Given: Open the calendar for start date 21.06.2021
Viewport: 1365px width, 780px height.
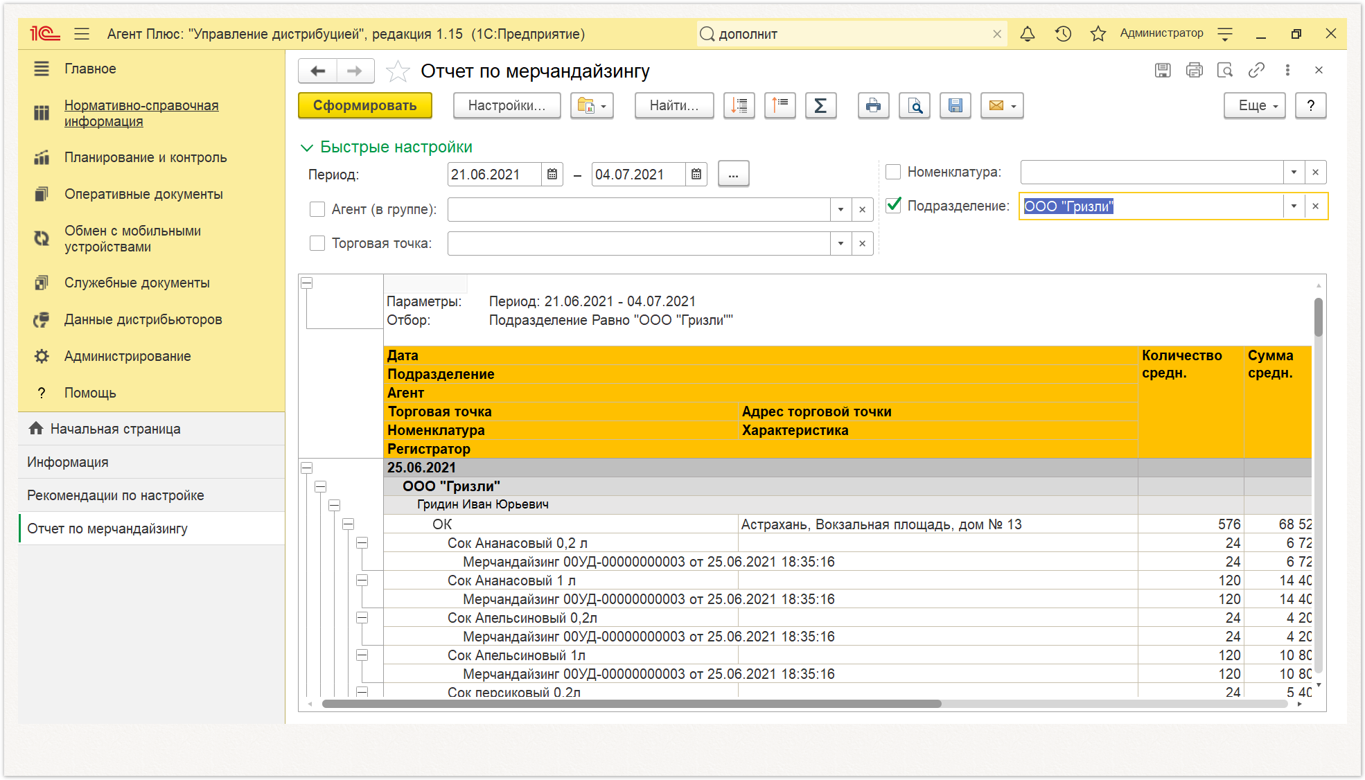Looking at the screenshot, I should coord(552,175).
